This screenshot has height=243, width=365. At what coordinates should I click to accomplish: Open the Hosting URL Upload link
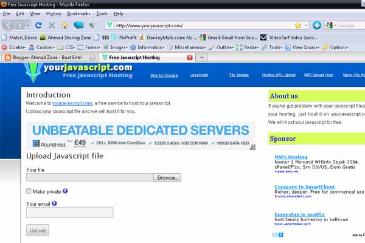click(x=279, y=75)
